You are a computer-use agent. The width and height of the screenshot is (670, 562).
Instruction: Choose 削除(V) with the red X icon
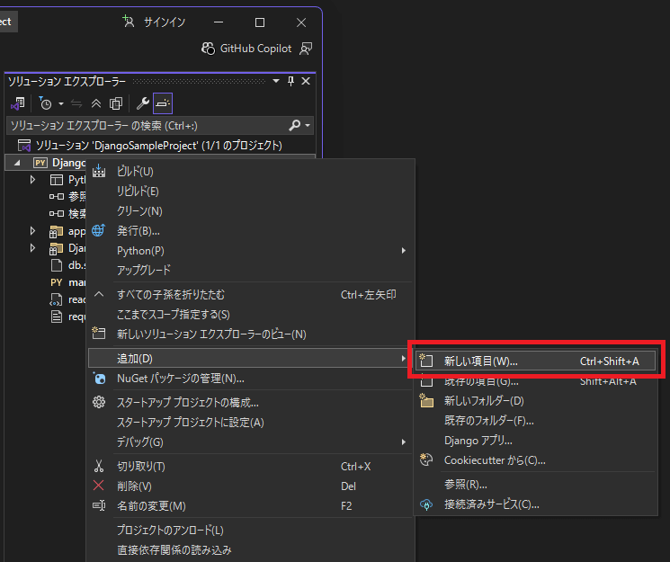pos(134,486)
